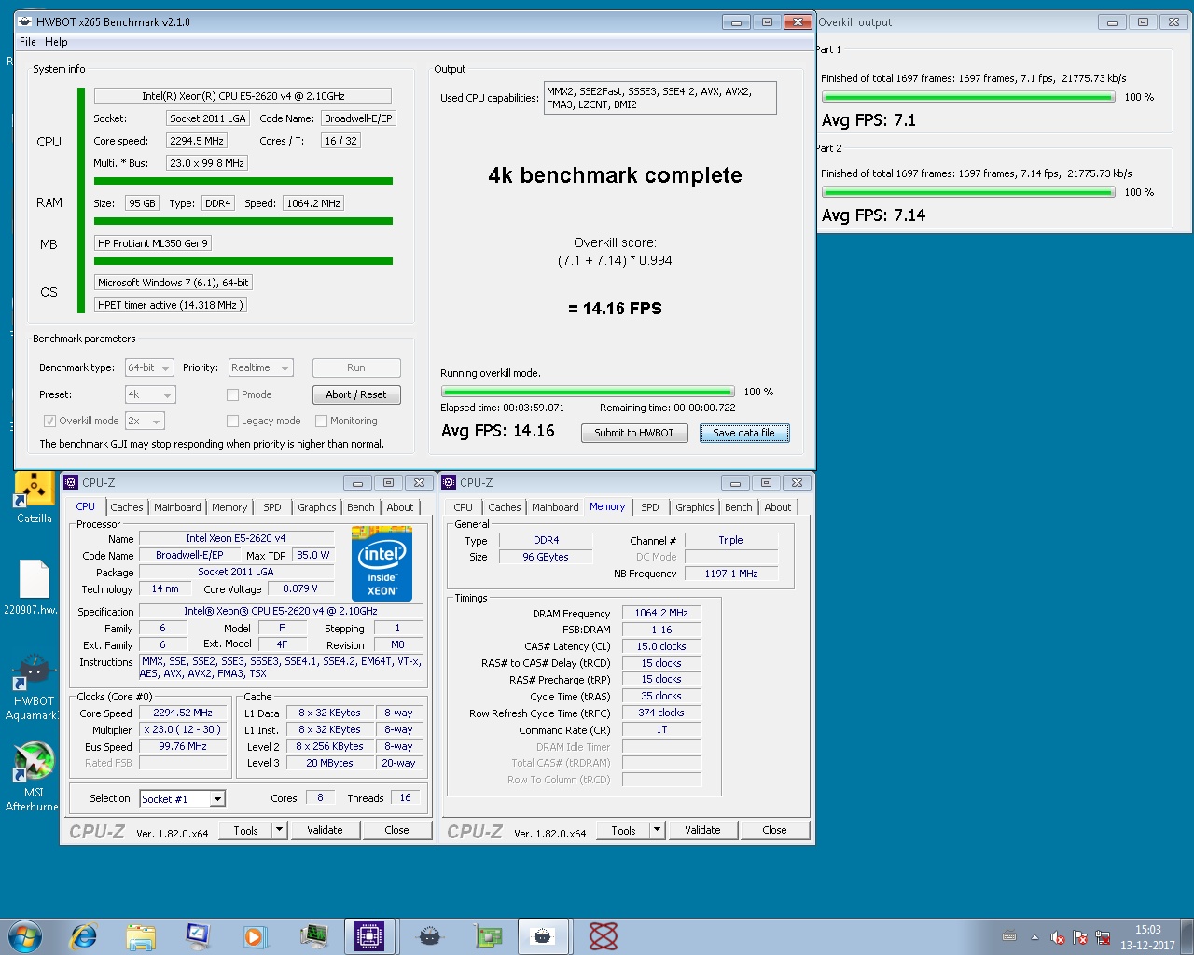Open Windows Explorer folder icon in taskbar
The height and width of the screenshot is (955, 1194).
coord(141,935)
